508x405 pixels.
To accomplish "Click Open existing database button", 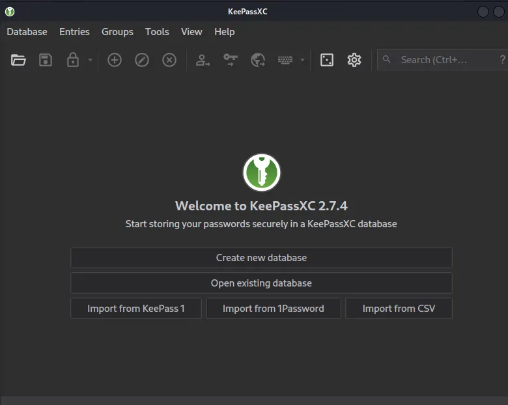I will [261, 283].
